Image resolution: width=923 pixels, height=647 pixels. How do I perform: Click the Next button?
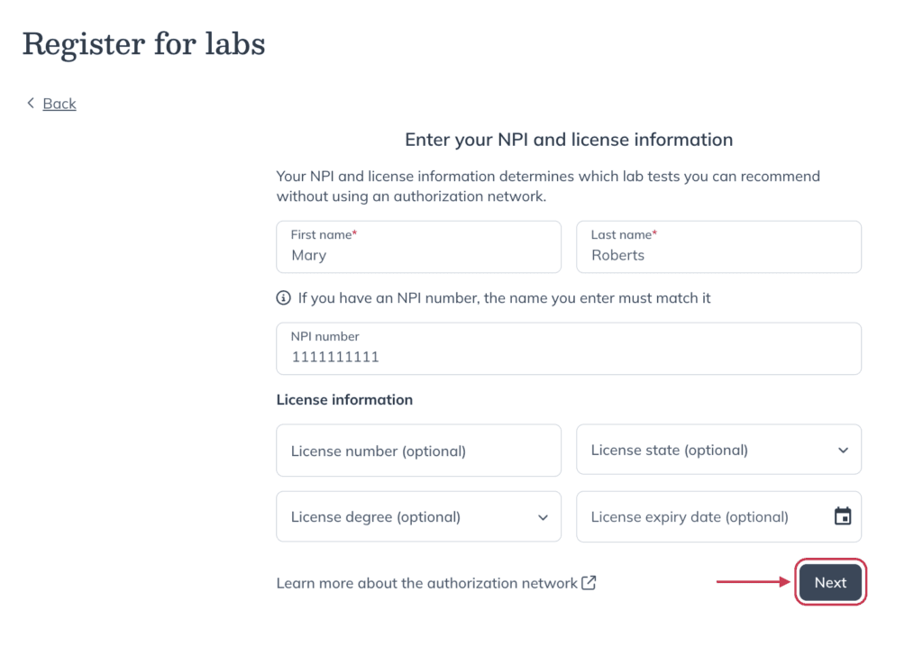pos(830,582)
